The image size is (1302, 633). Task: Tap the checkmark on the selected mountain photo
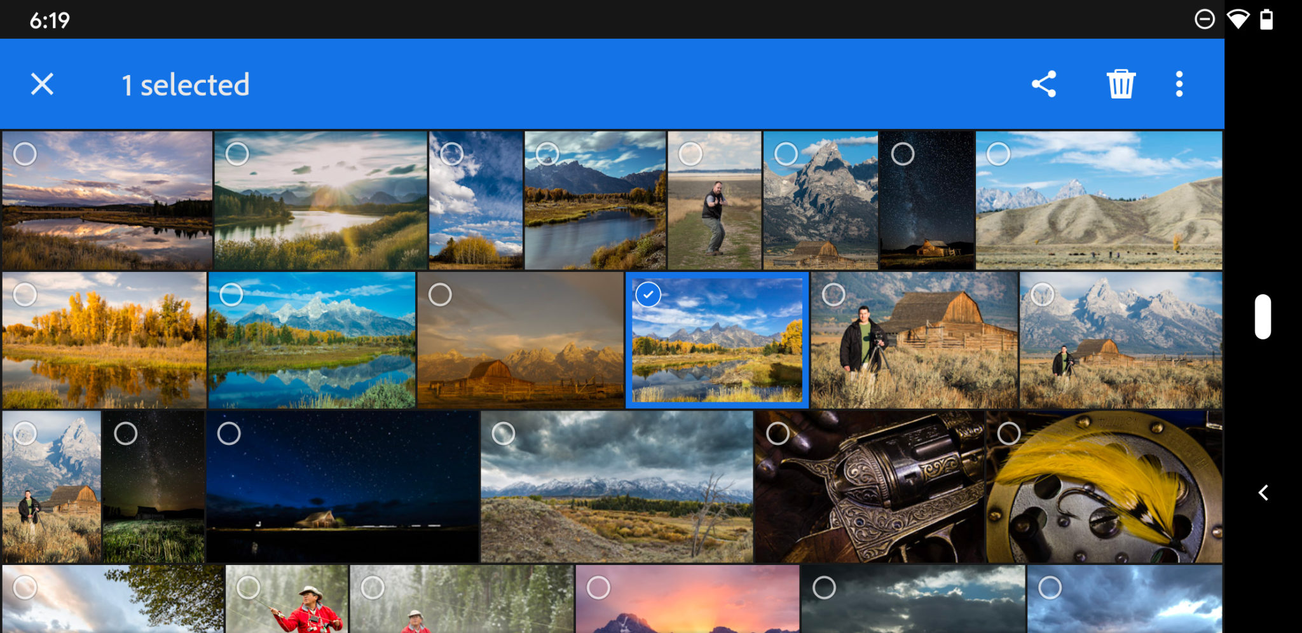tap(648, 294)
